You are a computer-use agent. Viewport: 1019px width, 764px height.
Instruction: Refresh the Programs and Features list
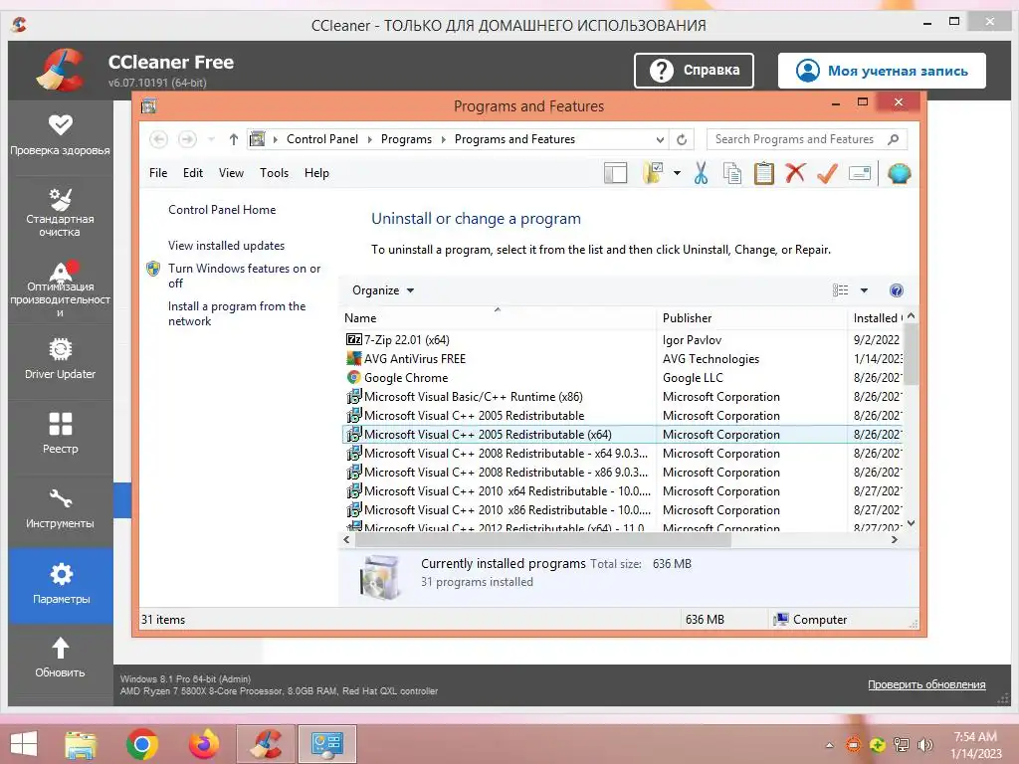tap(682, 139)
